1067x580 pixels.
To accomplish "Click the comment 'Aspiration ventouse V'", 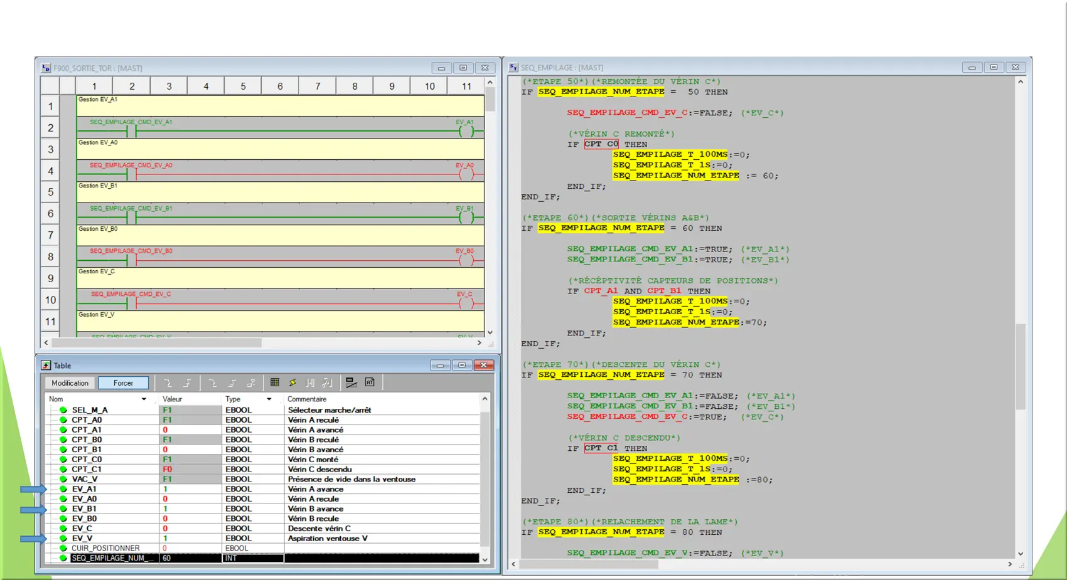I will click(x=328, y=539).
